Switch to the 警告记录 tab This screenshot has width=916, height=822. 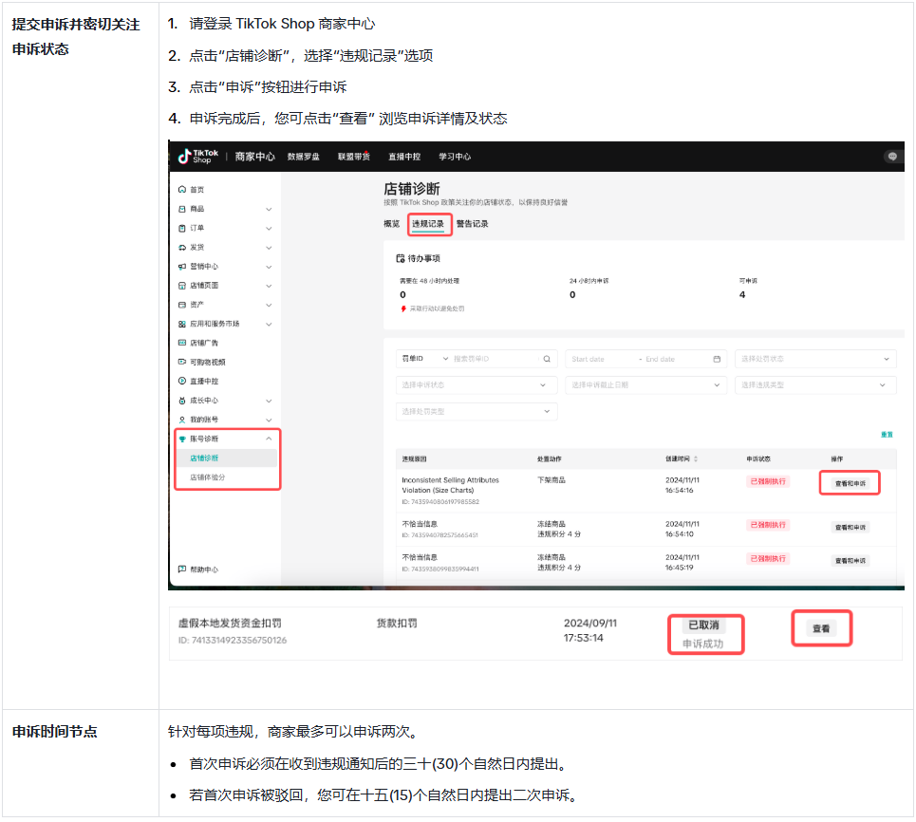(x=472, y=224)
